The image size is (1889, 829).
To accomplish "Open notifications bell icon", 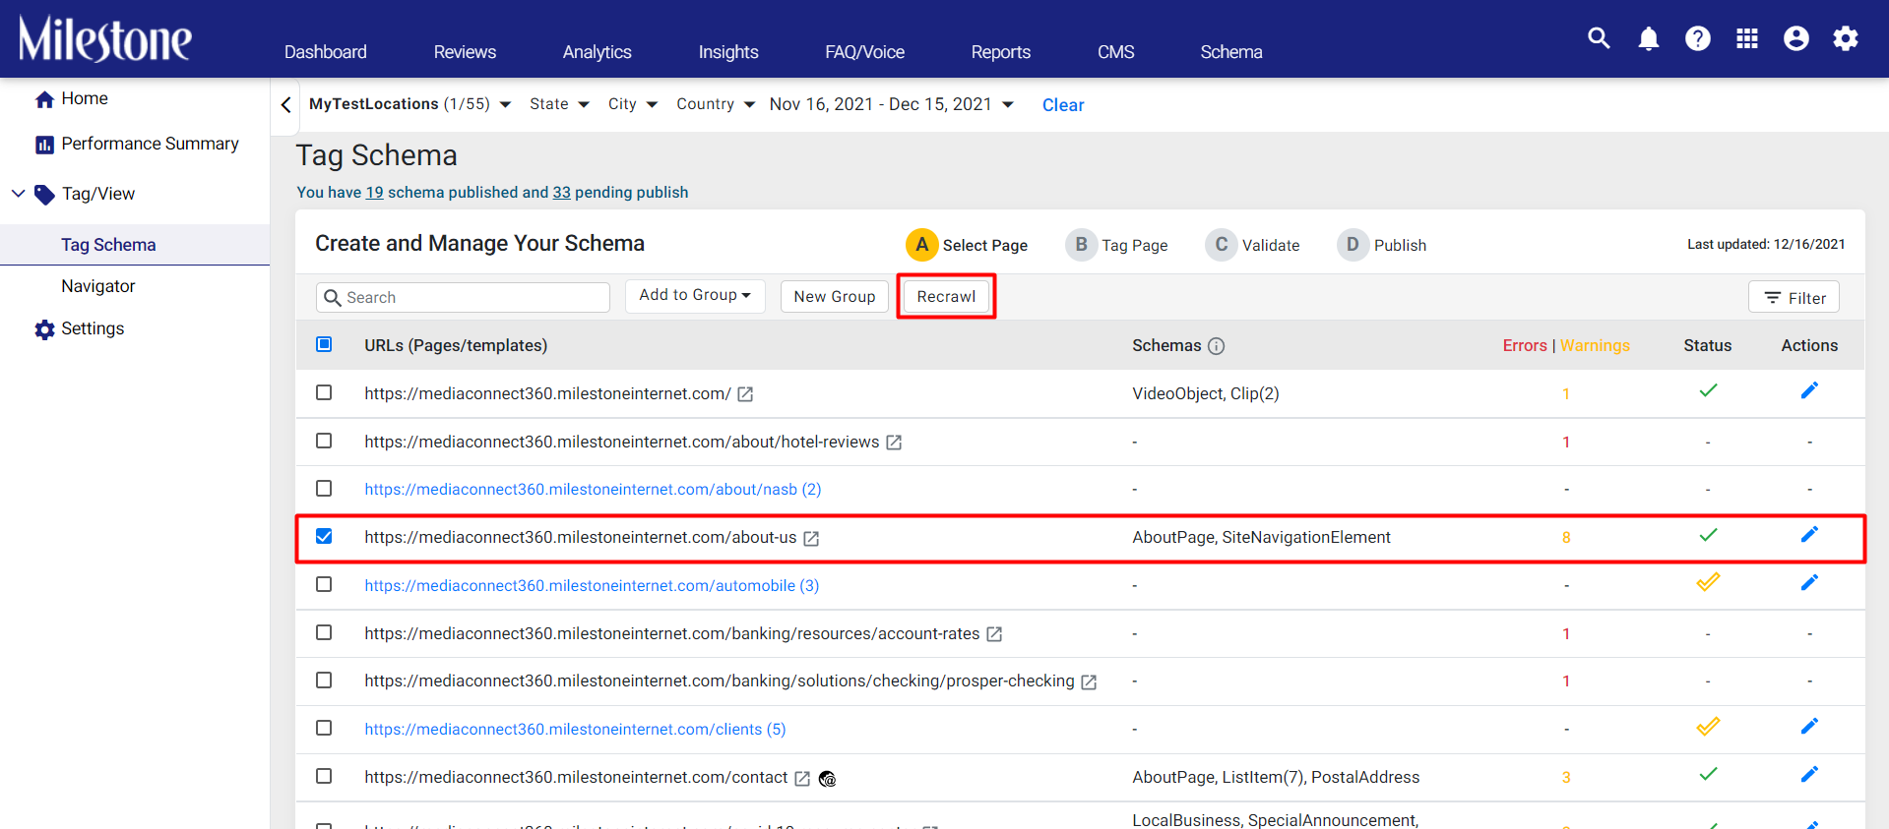I will coord(1649,38).
